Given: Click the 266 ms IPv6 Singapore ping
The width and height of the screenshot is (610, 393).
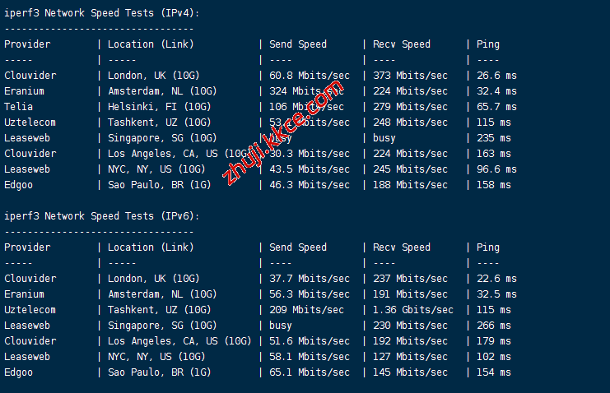Looking at the screenshot, I should pos(494,326).
